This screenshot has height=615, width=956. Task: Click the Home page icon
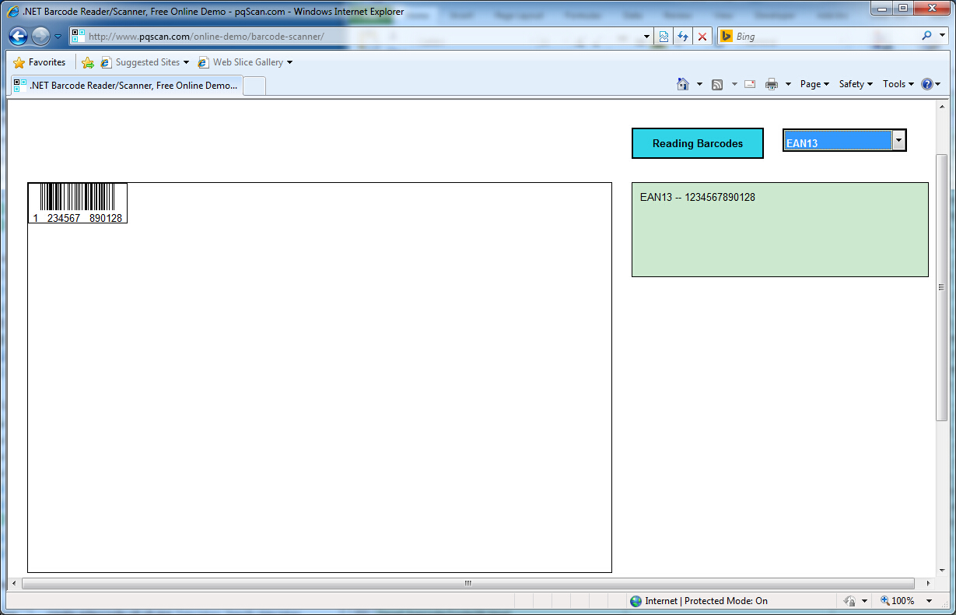[x=683, y=84]
